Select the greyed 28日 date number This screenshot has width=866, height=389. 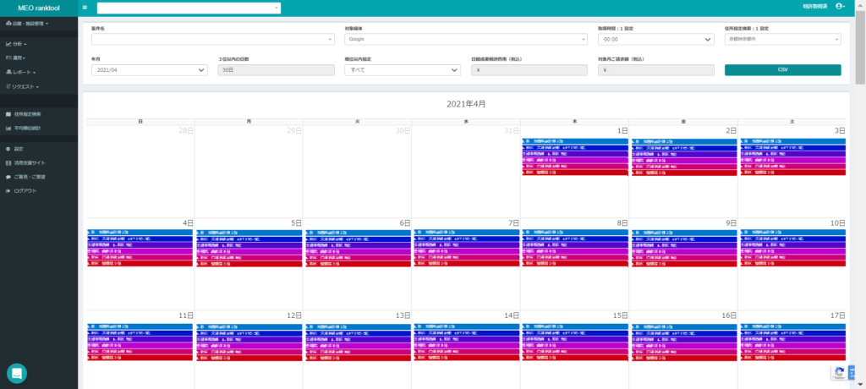pos(186,131)
